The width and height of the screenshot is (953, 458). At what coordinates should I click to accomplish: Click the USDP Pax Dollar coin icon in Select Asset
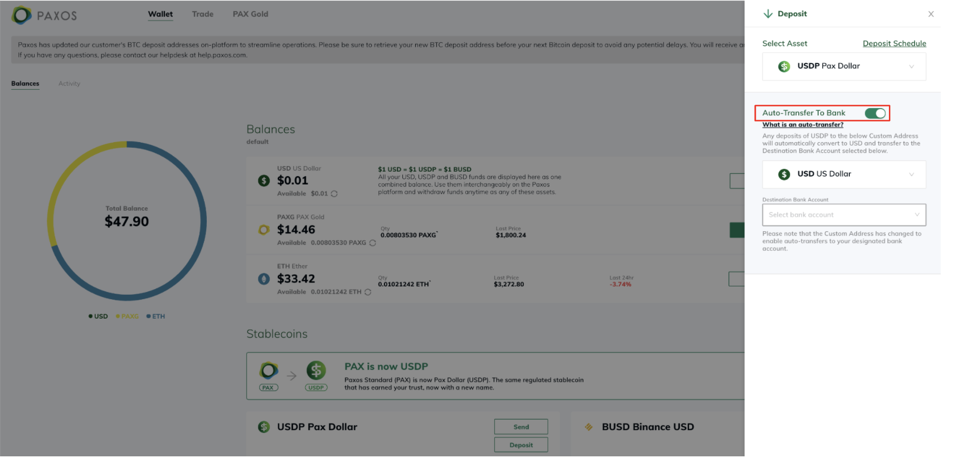click(784, 66)
